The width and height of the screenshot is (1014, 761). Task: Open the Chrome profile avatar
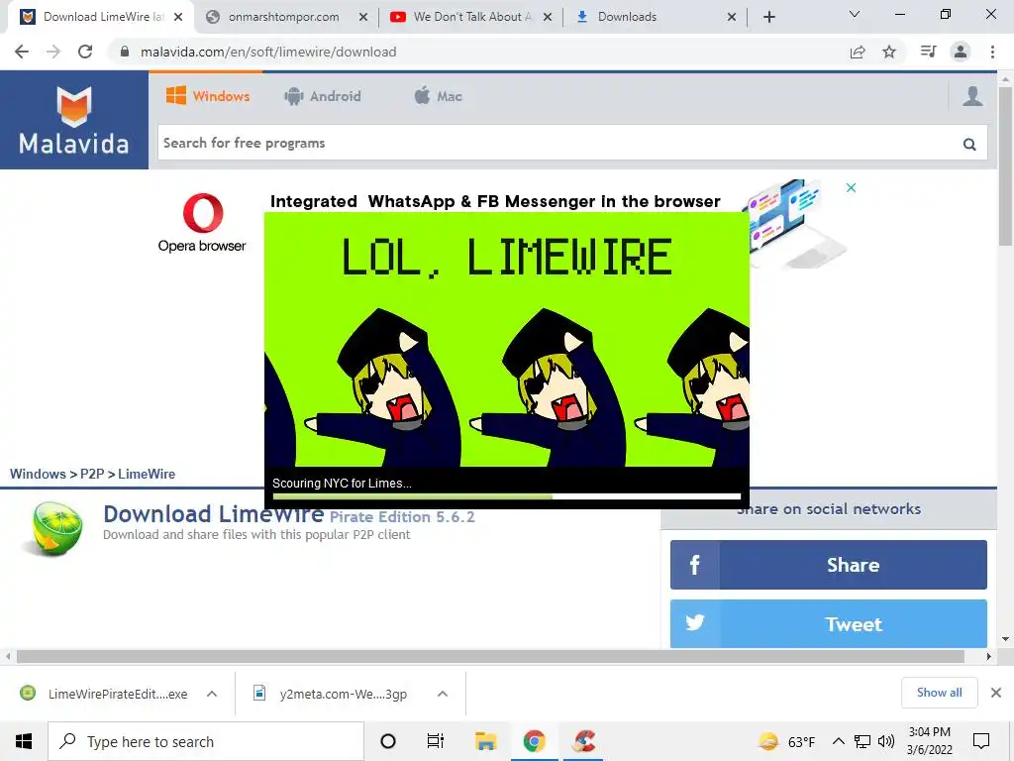coord(961,52)
